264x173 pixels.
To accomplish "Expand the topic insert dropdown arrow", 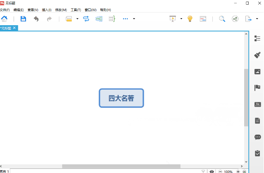I will click(77, 19).
